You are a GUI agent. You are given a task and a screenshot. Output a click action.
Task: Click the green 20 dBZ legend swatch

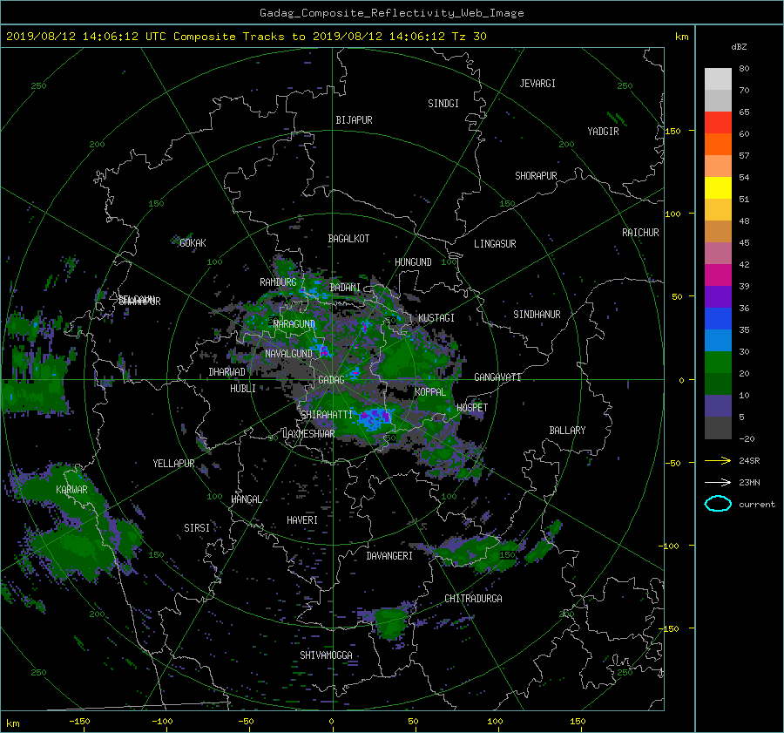[x=718, y=362]
